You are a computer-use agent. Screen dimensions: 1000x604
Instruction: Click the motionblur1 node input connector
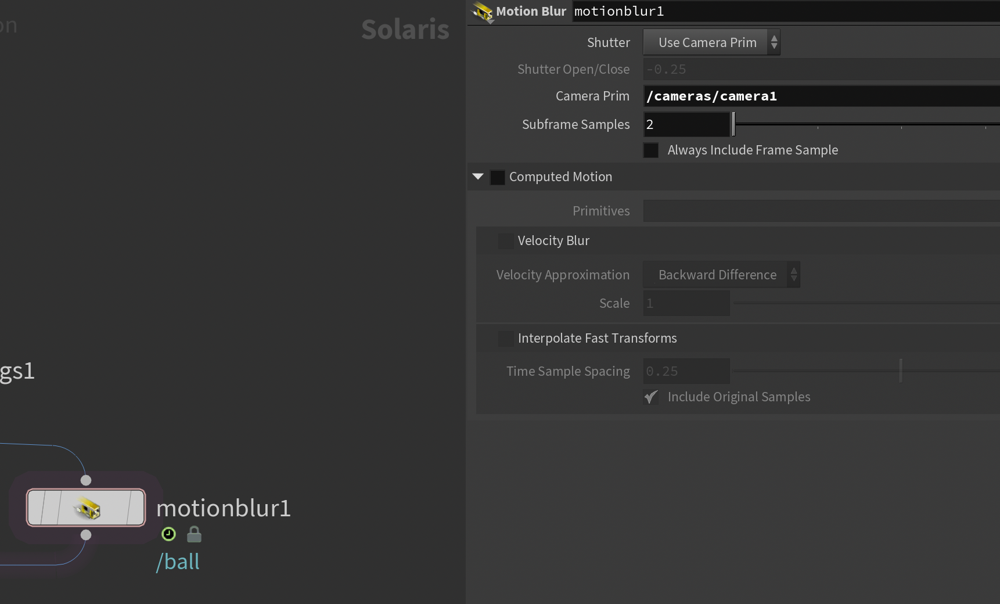click(x=86, y=480)
